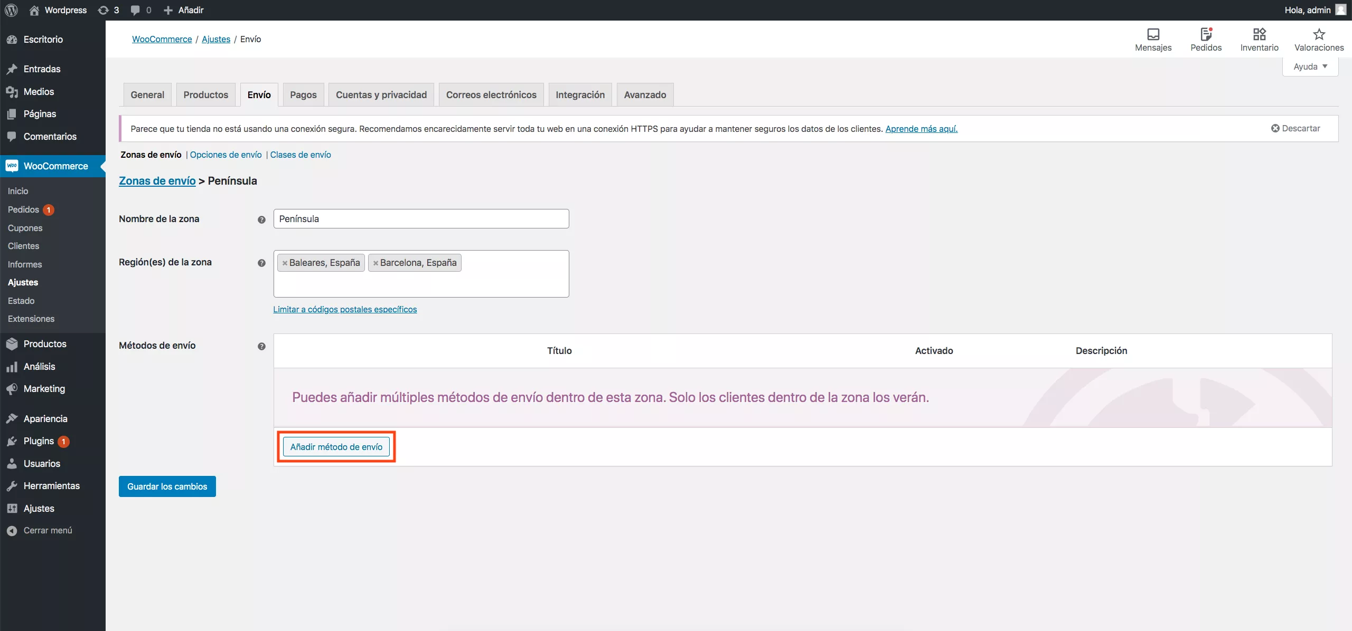Click Limitar a códigos postales específicos
This screenshot has width=1352, height=631.
345,309
